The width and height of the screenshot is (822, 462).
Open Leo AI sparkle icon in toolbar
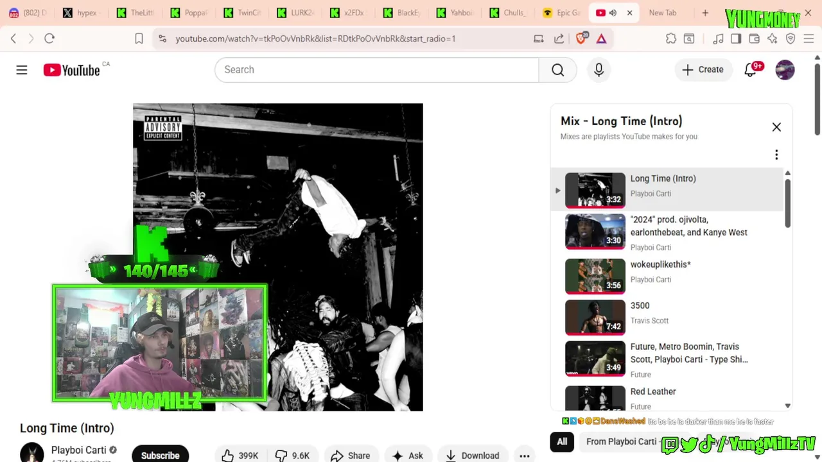pos(773,38)
